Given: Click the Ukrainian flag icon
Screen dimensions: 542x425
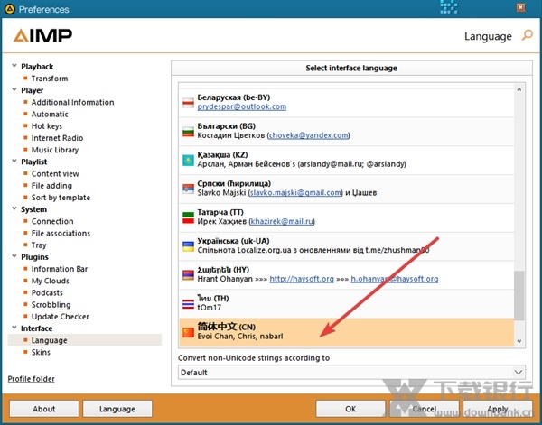Looking at the screenshot, I should point(189,246).
